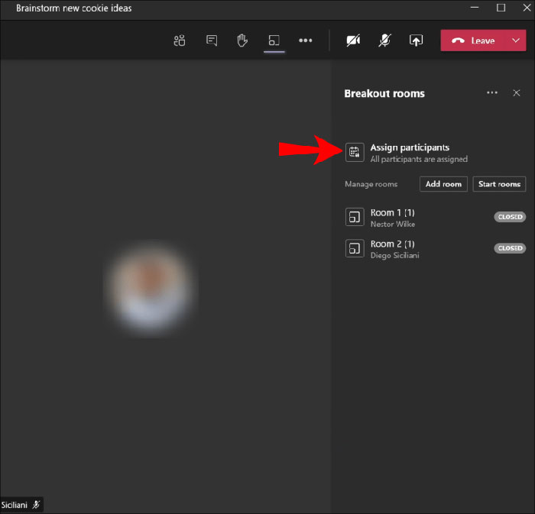This screenshot has width=535, height=514.
Task: Click the Start rooms button
Action: click(499, 184)
